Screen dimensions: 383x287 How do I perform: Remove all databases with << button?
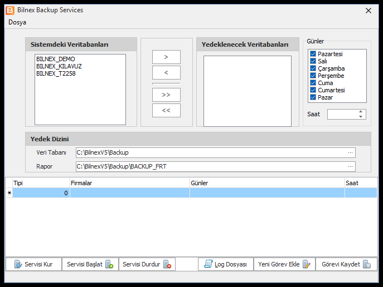(166, 110)
